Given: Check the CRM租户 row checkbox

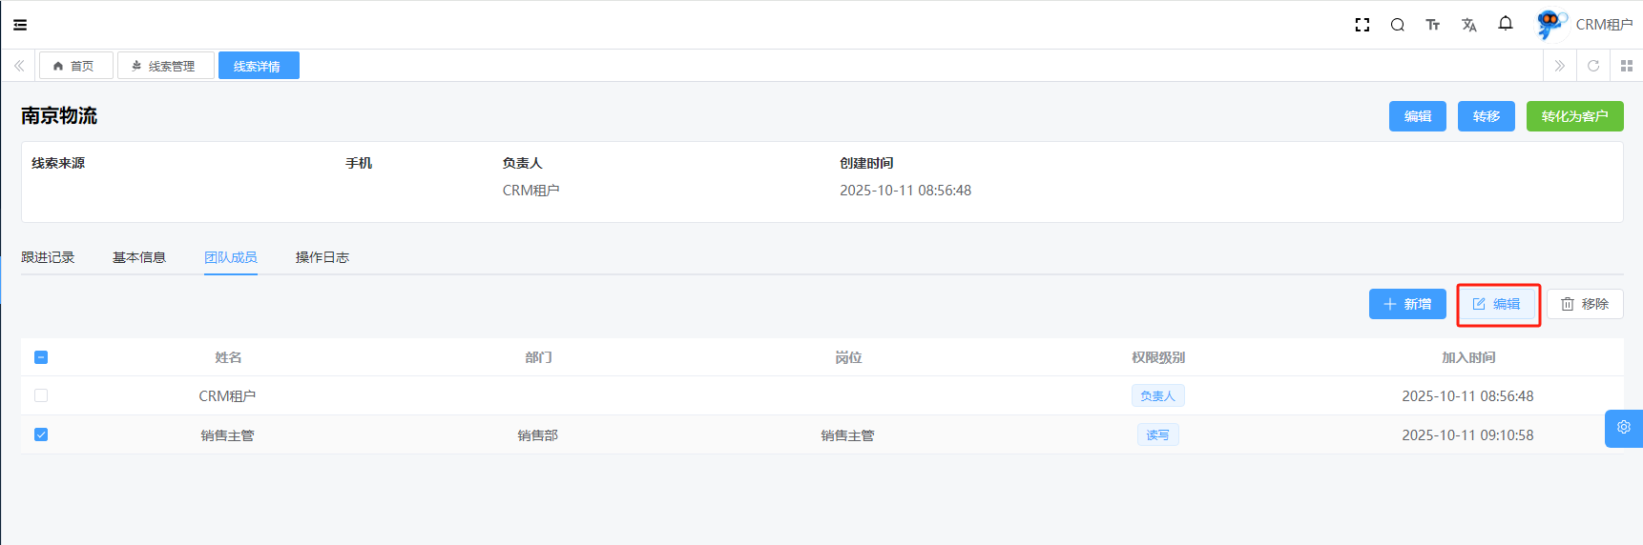Looking at the screenshot, I should [41, 395].
